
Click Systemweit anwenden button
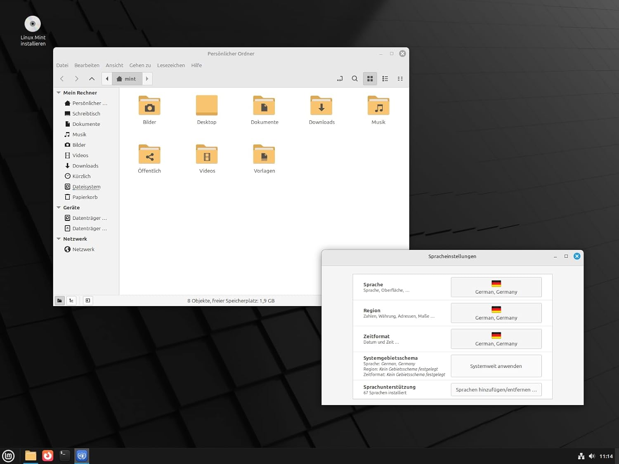pos(496,366)
